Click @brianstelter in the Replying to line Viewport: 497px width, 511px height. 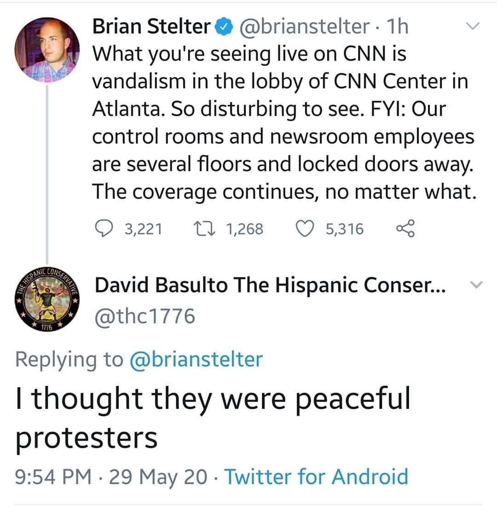point(196,359)
